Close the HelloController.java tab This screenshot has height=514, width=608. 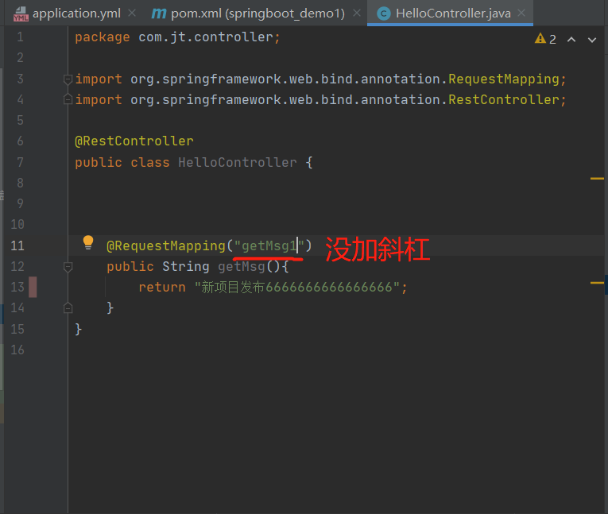521,14
